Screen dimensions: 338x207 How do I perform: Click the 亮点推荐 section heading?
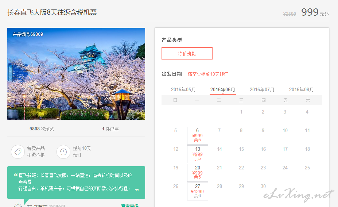point(37,206)
